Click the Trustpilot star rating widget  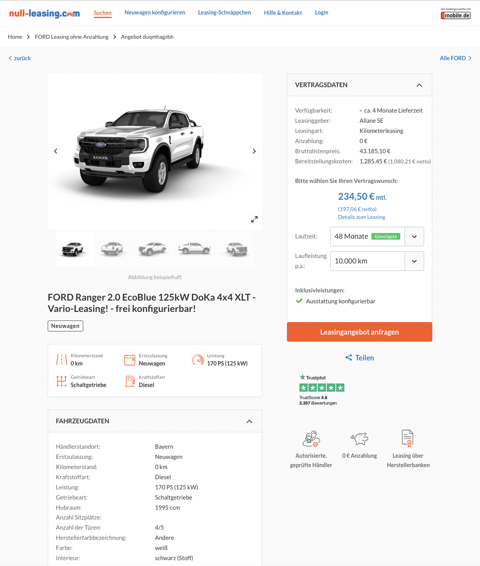[322, 390]
